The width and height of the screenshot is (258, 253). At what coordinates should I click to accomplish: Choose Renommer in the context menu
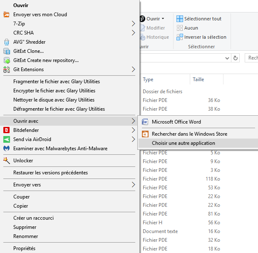point(26,236)
